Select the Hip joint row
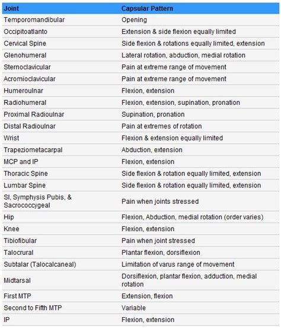 pyautogui.click(x=140, y=217)
